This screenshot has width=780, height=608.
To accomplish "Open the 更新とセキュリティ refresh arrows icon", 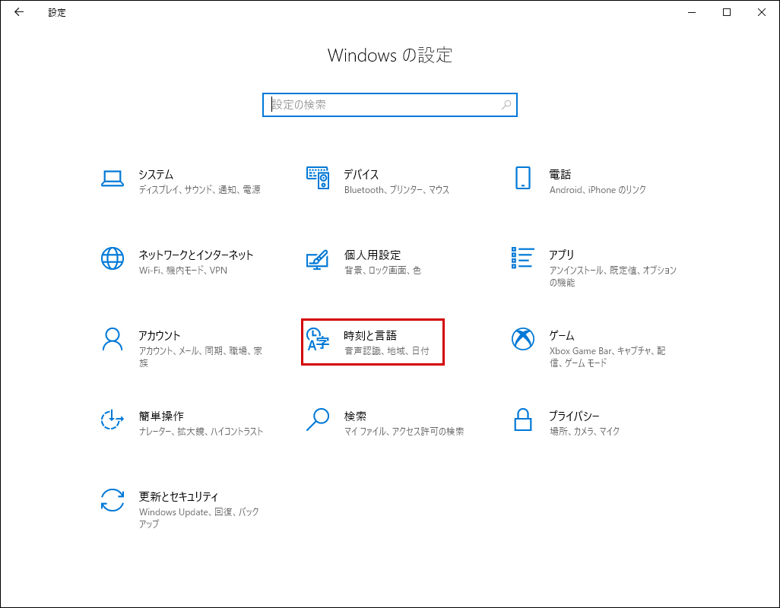I will [x=113, y=500].
